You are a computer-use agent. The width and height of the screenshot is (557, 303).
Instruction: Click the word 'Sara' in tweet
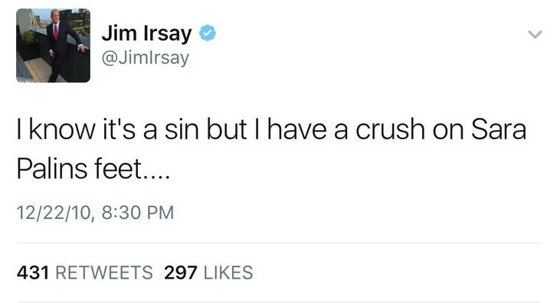point(498,129)
